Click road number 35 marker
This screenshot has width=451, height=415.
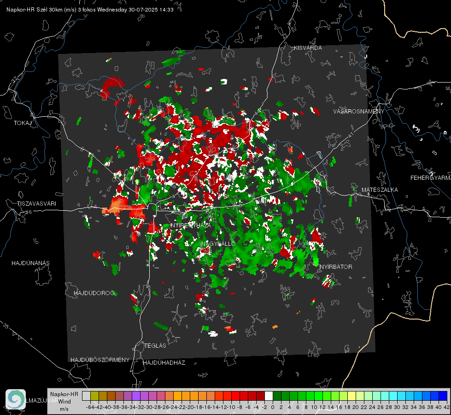(6, 326)
